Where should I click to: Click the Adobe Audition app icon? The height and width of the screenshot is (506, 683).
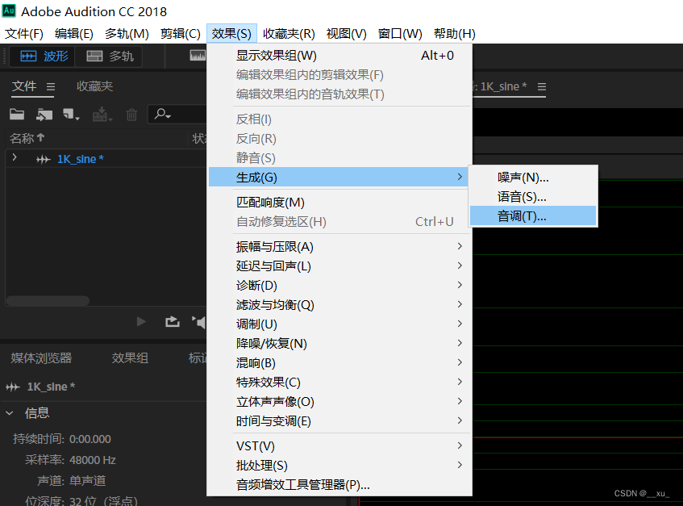(9, 10)
